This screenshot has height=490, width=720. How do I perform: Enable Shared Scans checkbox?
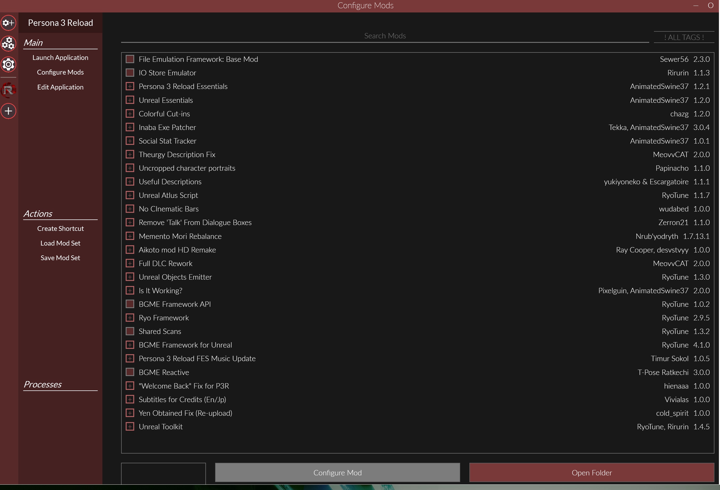click(130, 331)
